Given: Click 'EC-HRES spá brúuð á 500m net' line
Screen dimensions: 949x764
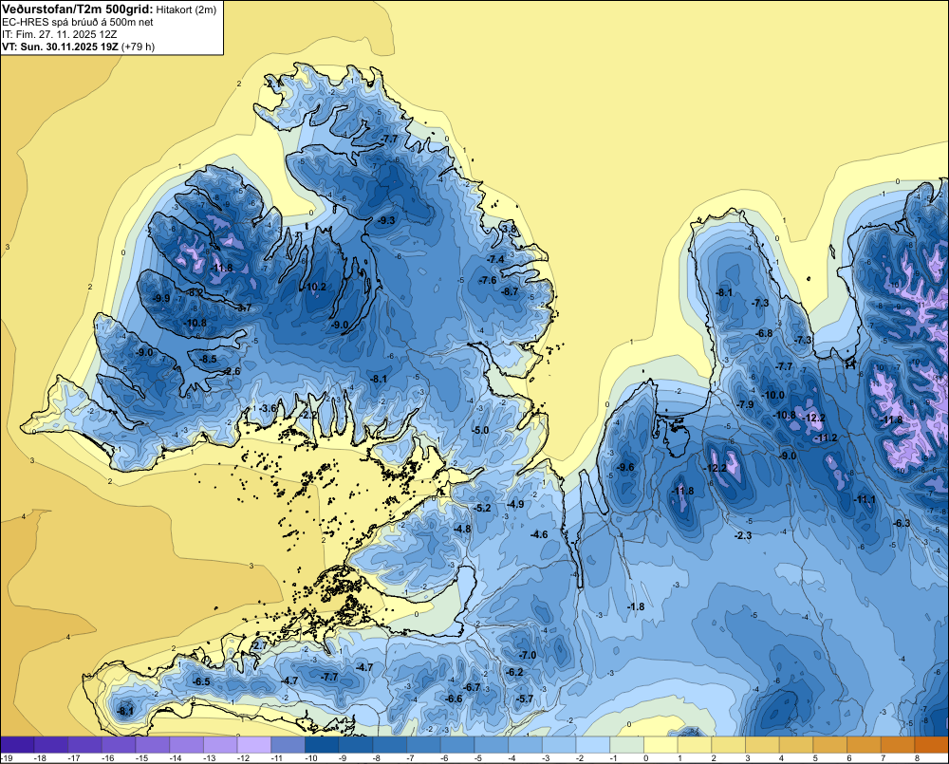Looking at the screenshot, I should 78,23.
